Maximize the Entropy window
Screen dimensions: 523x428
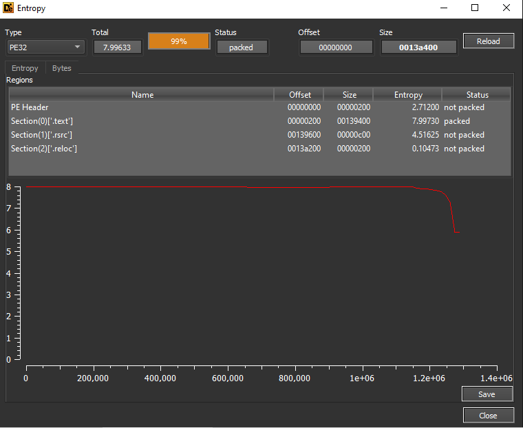pos(475,8)
